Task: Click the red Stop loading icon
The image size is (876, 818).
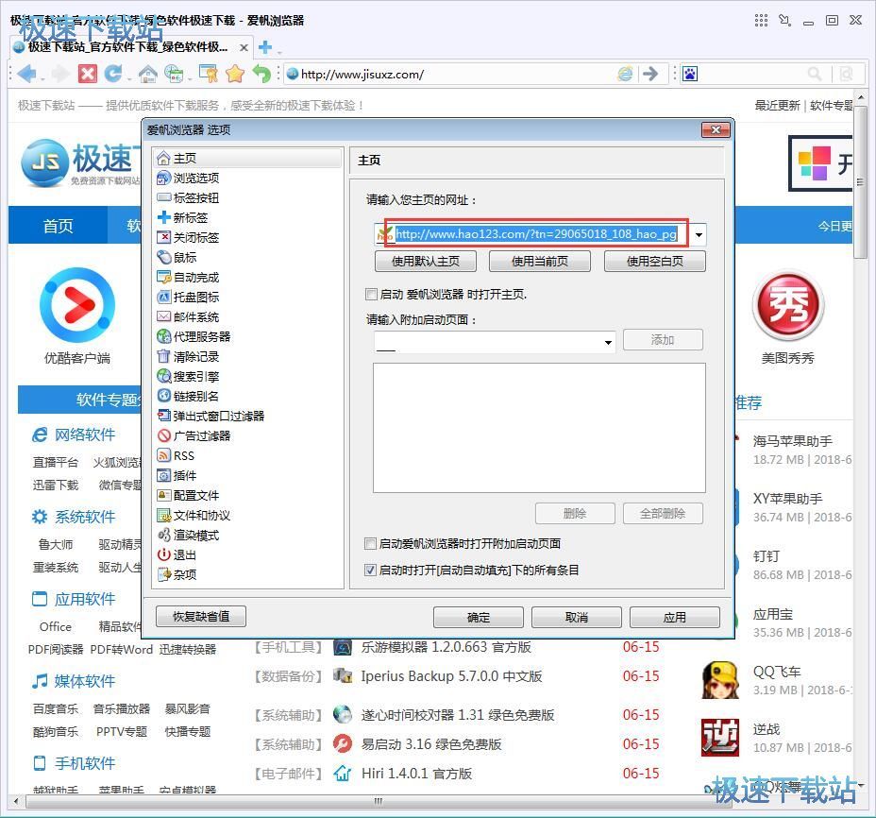Action: [87, 74]
